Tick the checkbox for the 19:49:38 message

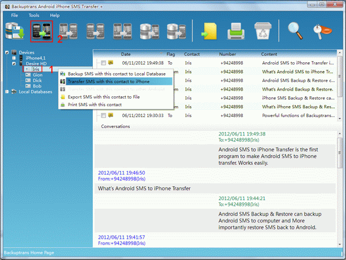tap(103, 63)
